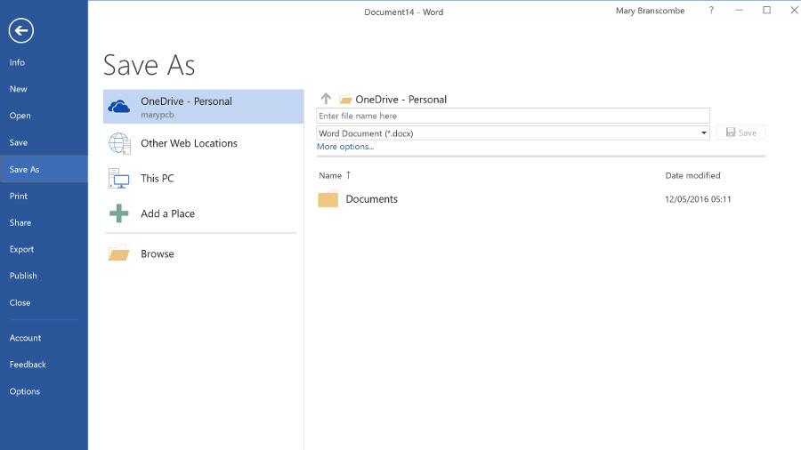This screenshot has width=801, height=450.
Task: Maximize the Word window
Action: [x=767, y=10]
